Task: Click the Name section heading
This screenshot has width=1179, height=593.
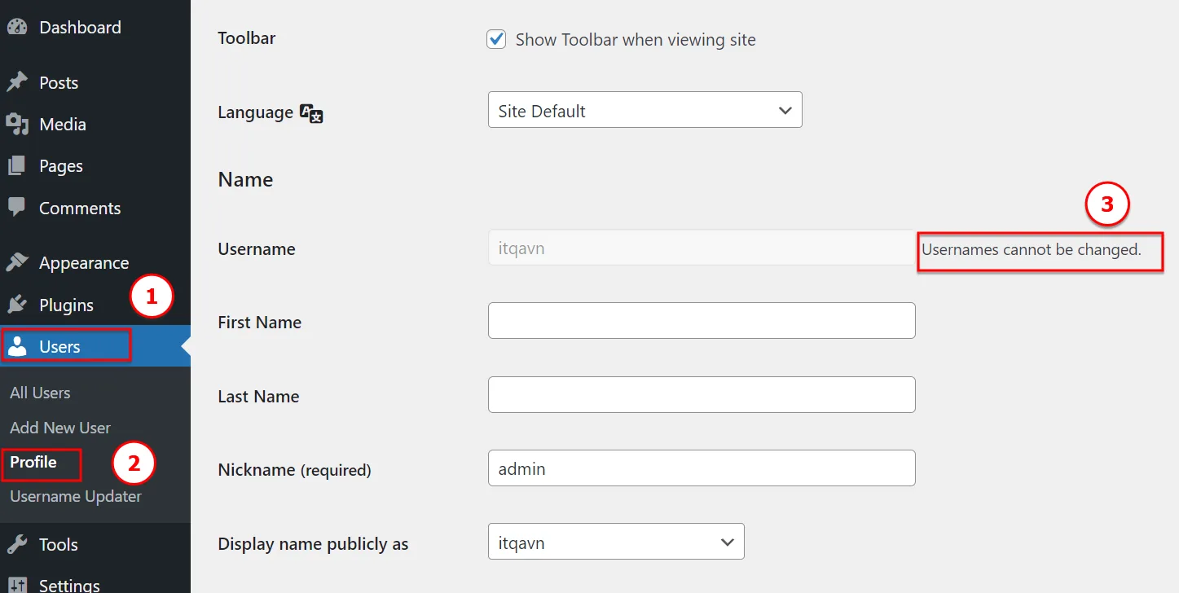Action: coord(245,179)
